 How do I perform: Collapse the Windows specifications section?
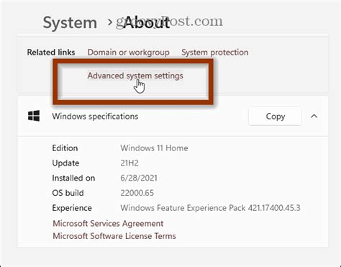314,117
